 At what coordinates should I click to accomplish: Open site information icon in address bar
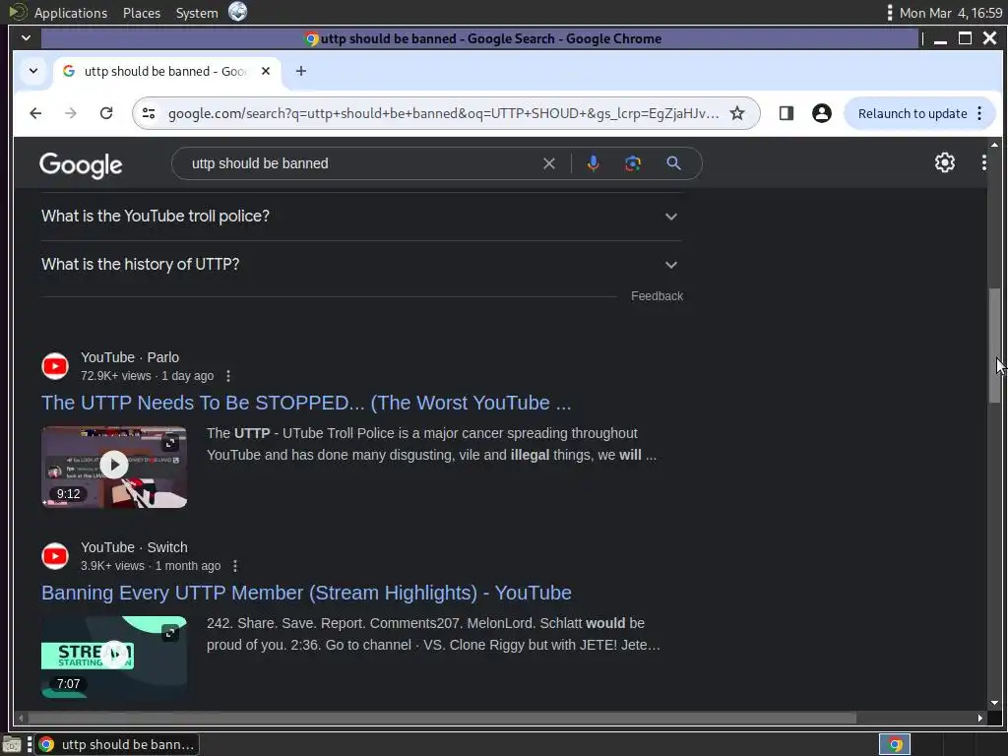[149, 113]
